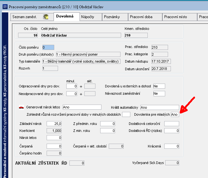The image size is (208, 178).
Task: Click the Datum nástupu field 17.10.2017
Action: (x=161, y=61)
